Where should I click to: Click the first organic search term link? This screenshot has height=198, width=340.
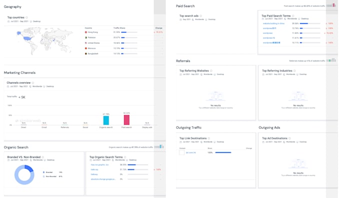pyautogui.click(x=99, y=165)
